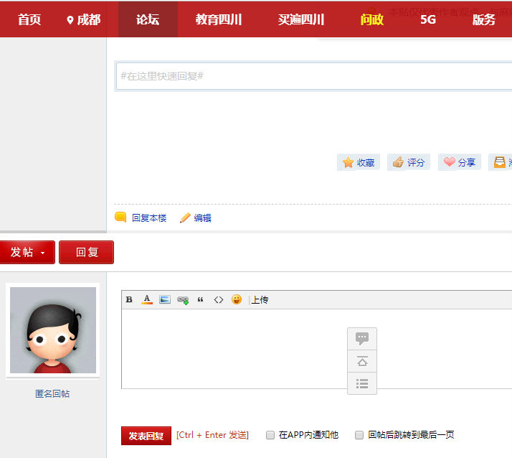Click the 回复本楼 link
Image resolution: width=512 pixels, height=458 pixels.
[148, 218]
